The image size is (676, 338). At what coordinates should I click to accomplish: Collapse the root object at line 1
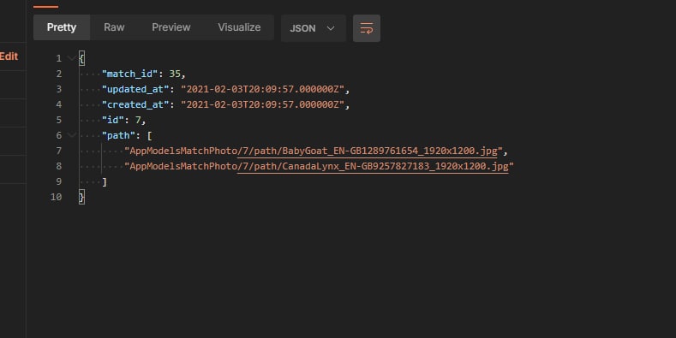[72, 58]
